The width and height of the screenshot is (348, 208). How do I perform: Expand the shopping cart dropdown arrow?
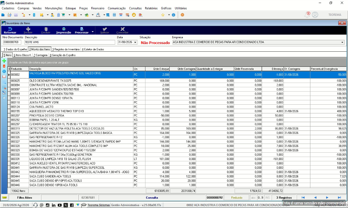point(69,15)
